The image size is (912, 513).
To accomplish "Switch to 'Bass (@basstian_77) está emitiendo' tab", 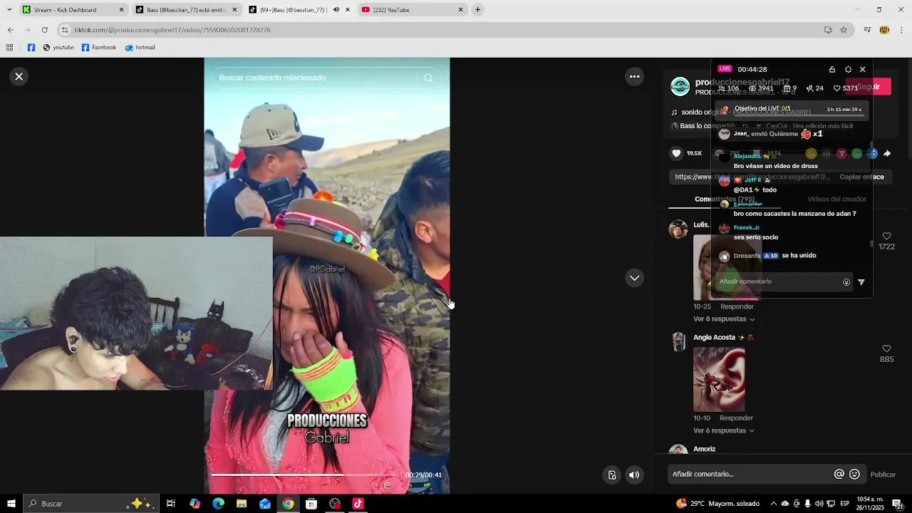I will click(187, 10).
